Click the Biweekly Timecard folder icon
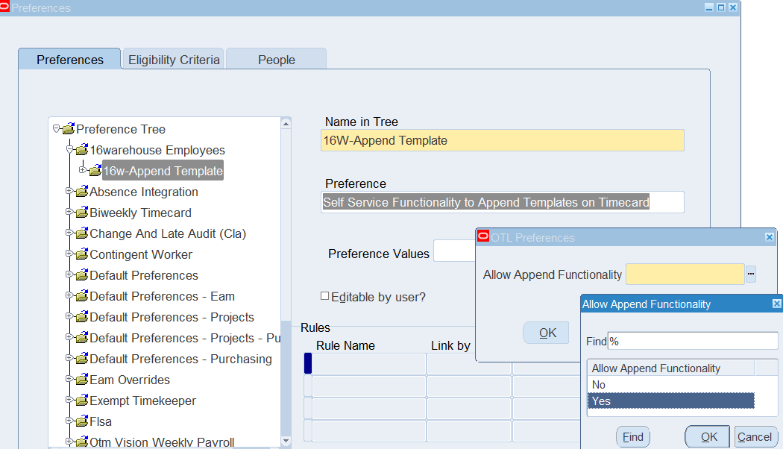Viewport: 783px width, 449px height. [81, 213]
